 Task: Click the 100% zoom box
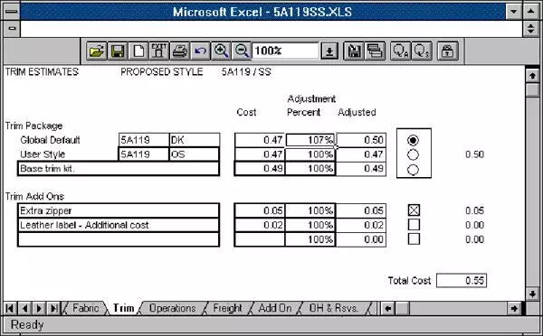point(285,51)
